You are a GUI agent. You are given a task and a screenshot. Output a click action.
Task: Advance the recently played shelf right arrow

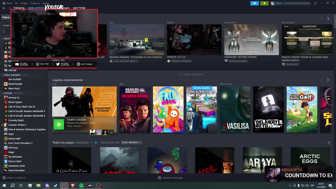coord(328,80)
